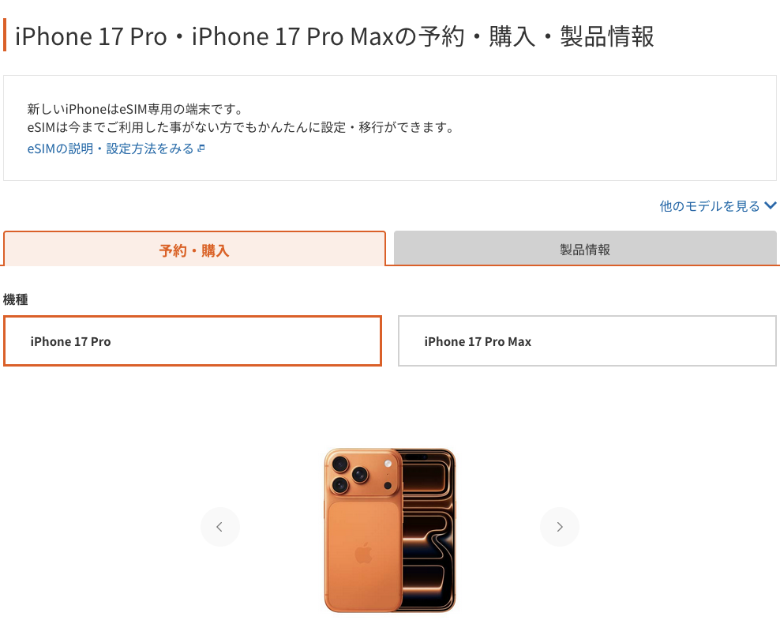Screen dimensions: 780x643
Task: Click the 新しいiPhoneはeSIM専用 notice line
Action: click(135, 109)
